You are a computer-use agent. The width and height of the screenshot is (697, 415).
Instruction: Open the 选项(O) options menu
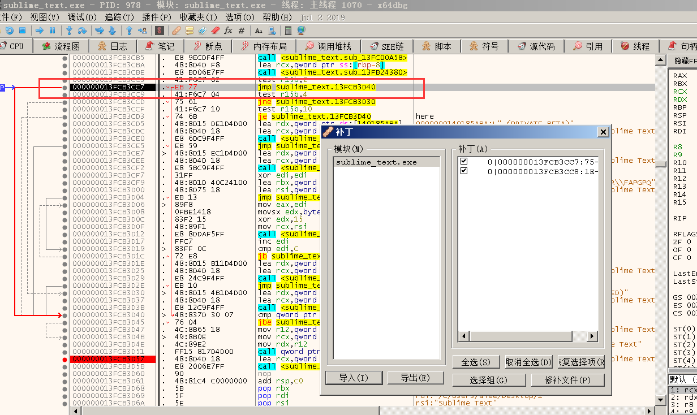pyautogui.click(x=241, y=18)
